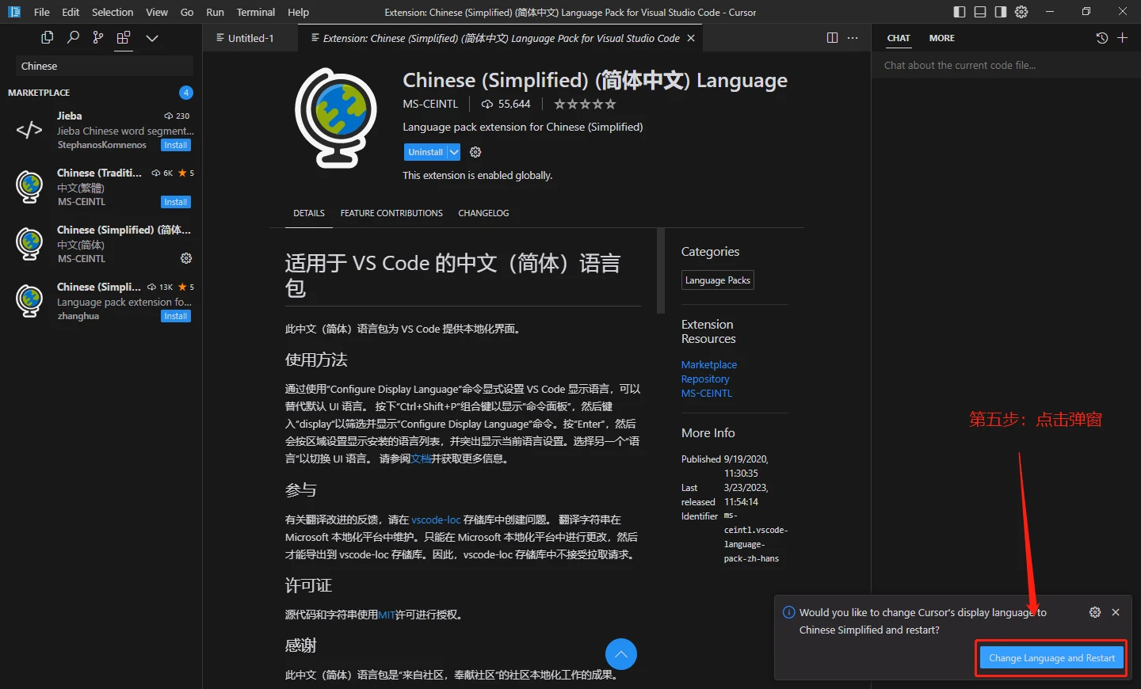Image resolution: width=1141 pixels, height=689 pixels.
Task: Open the File menu
Action: [x=42, y=12]
